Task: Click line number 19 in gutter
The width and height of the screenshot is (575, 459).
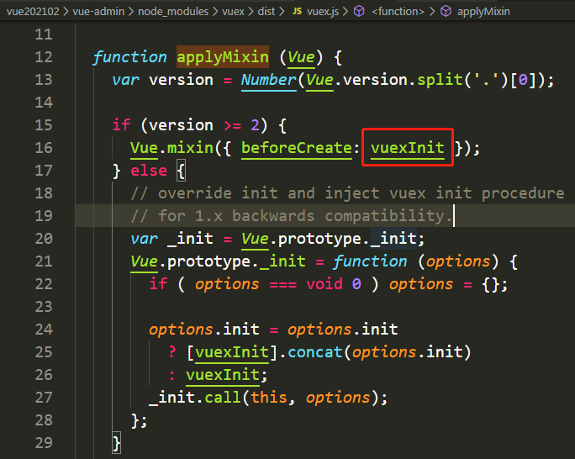Action: pos(44,215)
